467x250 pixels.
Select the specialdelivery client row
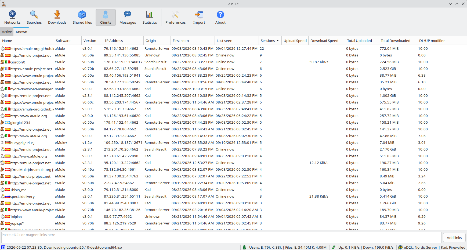point(233,197)
